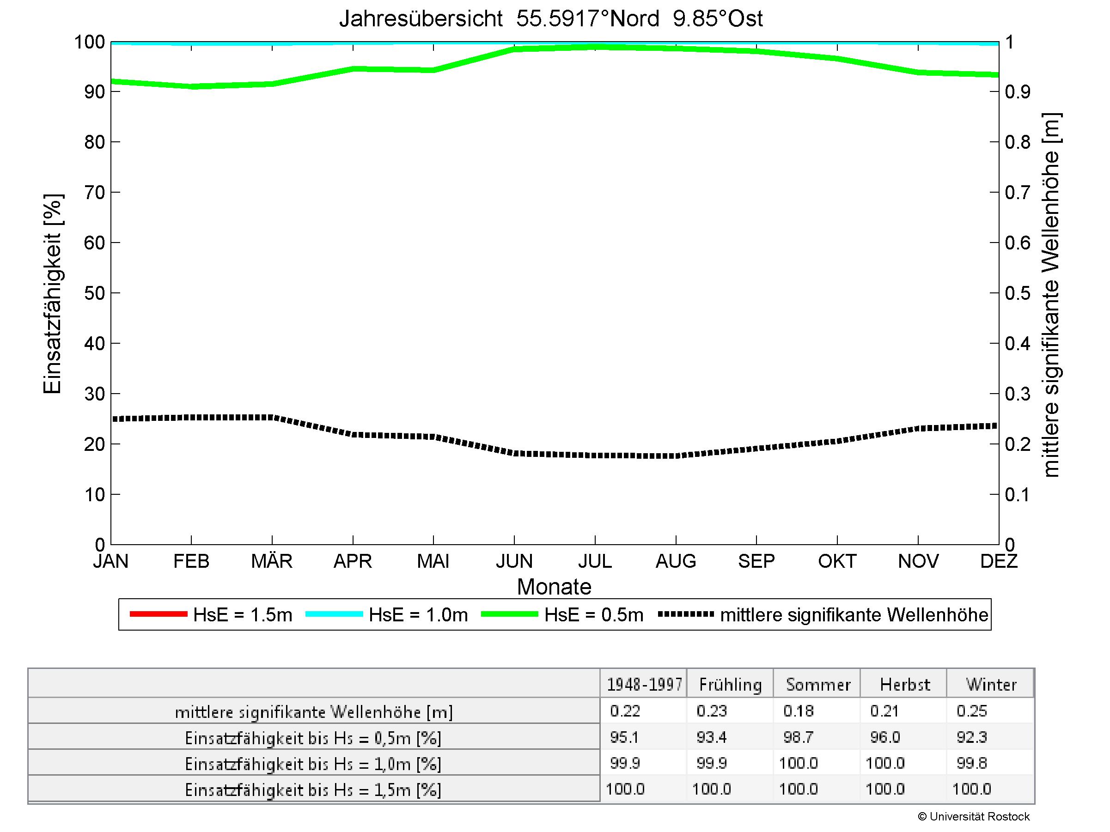Select the 1948-1997 column header
The width and height of the screenshot is (1110, 832).
pos(644,685)
